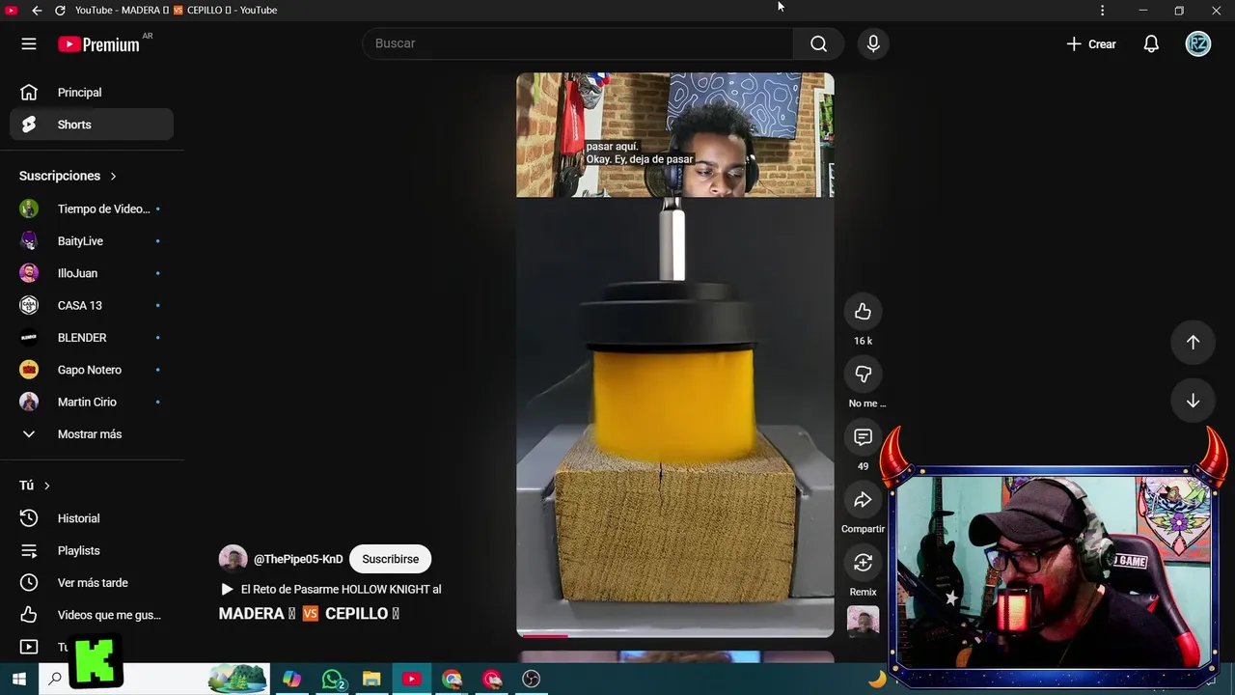The width and height of the screenshot is (1235, 695).
Task: Open the Crear menu
Action: 1091,43
